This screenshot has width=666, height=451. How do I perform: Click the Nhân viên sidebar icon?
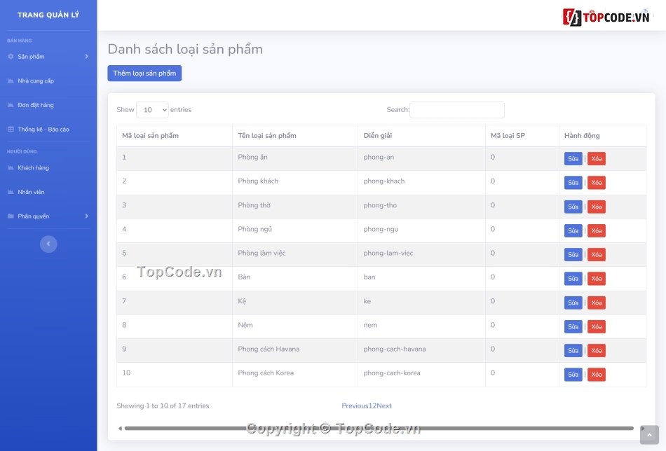point(11,192)
